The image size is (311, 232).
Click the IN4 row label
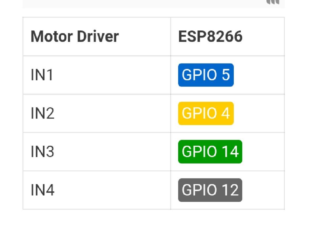42,190
